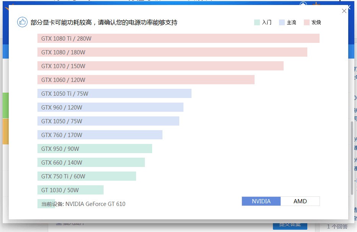The image size is (357, 232).
Task: Click the GTX 750 Ti / 60W bar
Action: coord(87,176)
